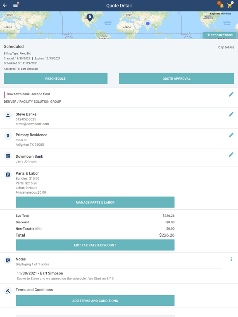The image size is (238, 317).
Task: Click Assigned To: Bart Simpson text
Action: point(21,69)
